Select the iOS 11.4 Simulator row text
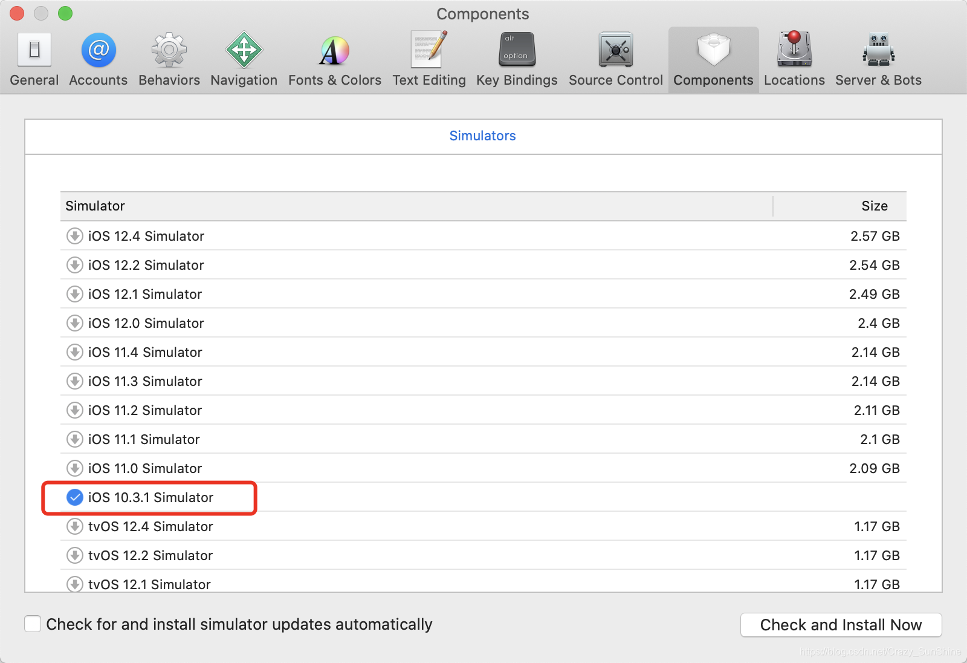Viewport: 967px width, 663px height. 145,352
